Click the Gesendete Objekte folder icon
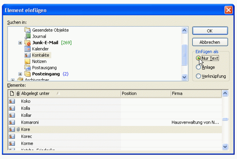 pyautogui.click(x=27, y=30)
